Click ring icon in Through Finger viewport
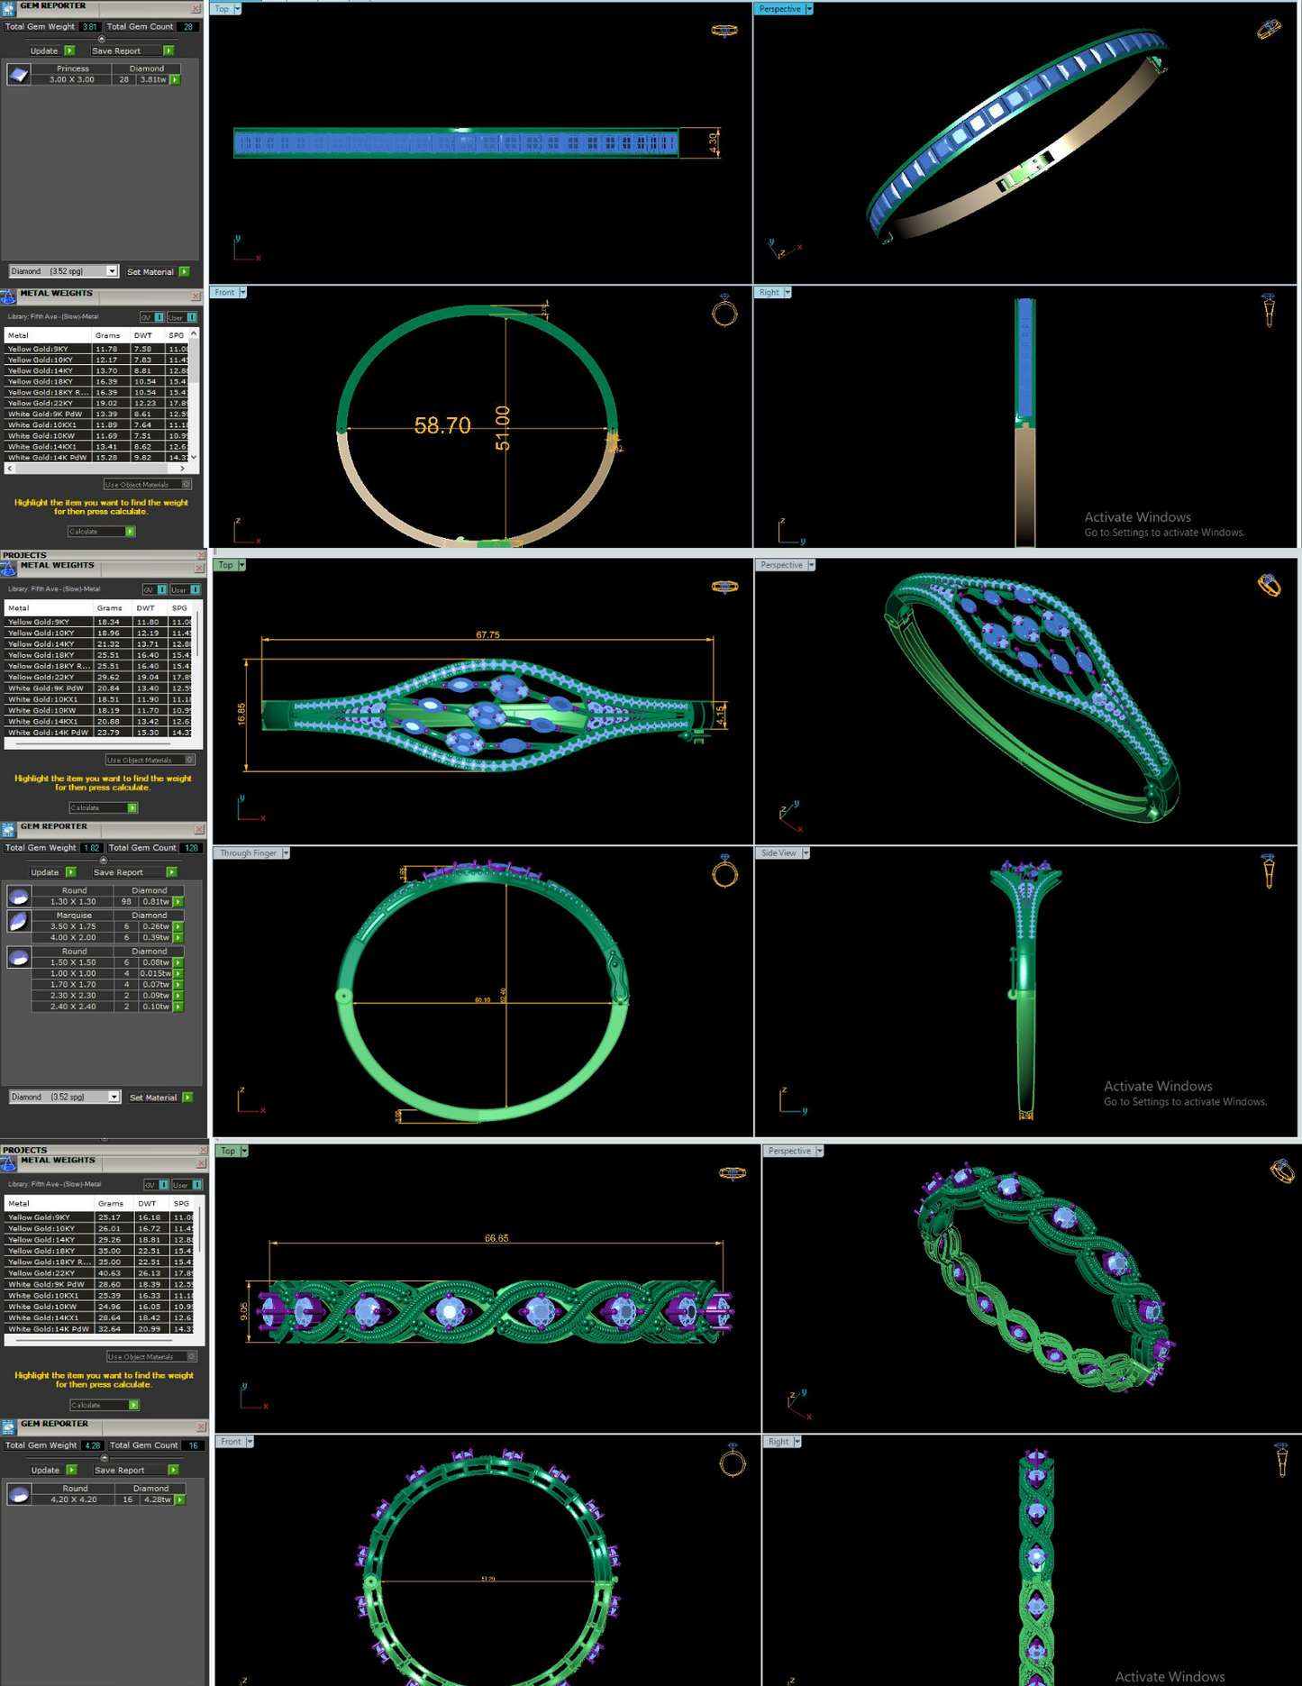1302x1686 pixels. (x=724, y=871)
